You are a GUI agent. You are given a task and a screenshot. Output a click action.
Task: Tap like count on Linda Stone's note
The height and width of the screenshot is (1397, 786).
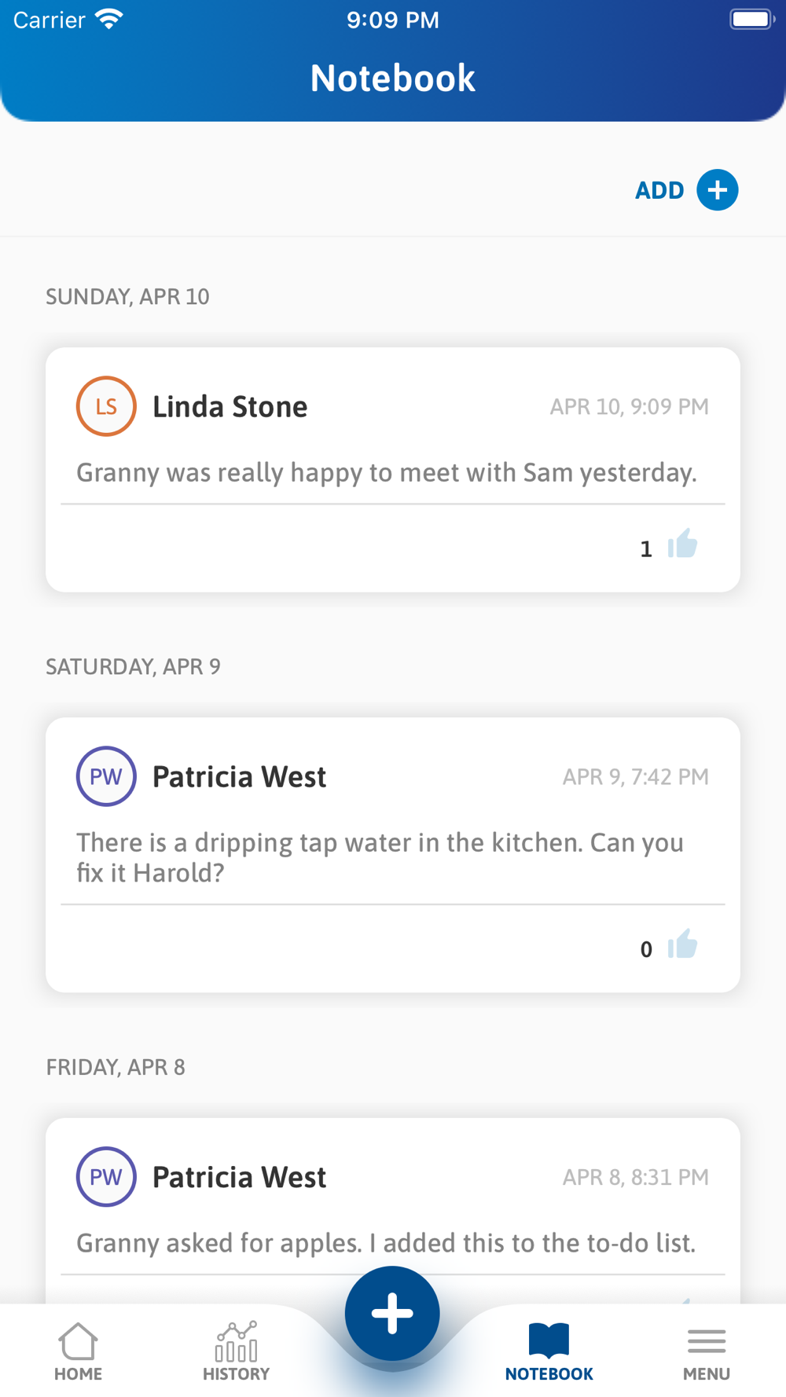(646, 548)
